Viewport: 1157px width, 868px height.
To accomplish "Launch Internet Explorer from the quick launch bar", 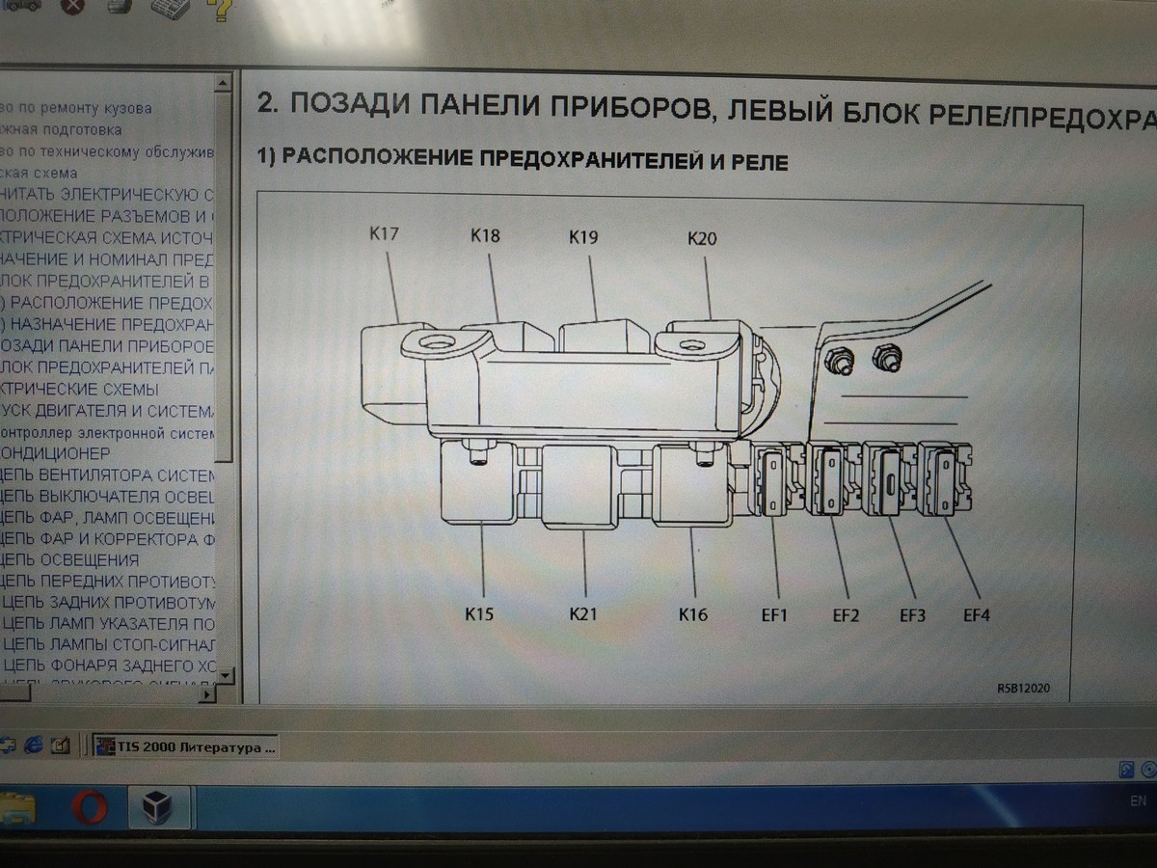I will coord(35,746).
